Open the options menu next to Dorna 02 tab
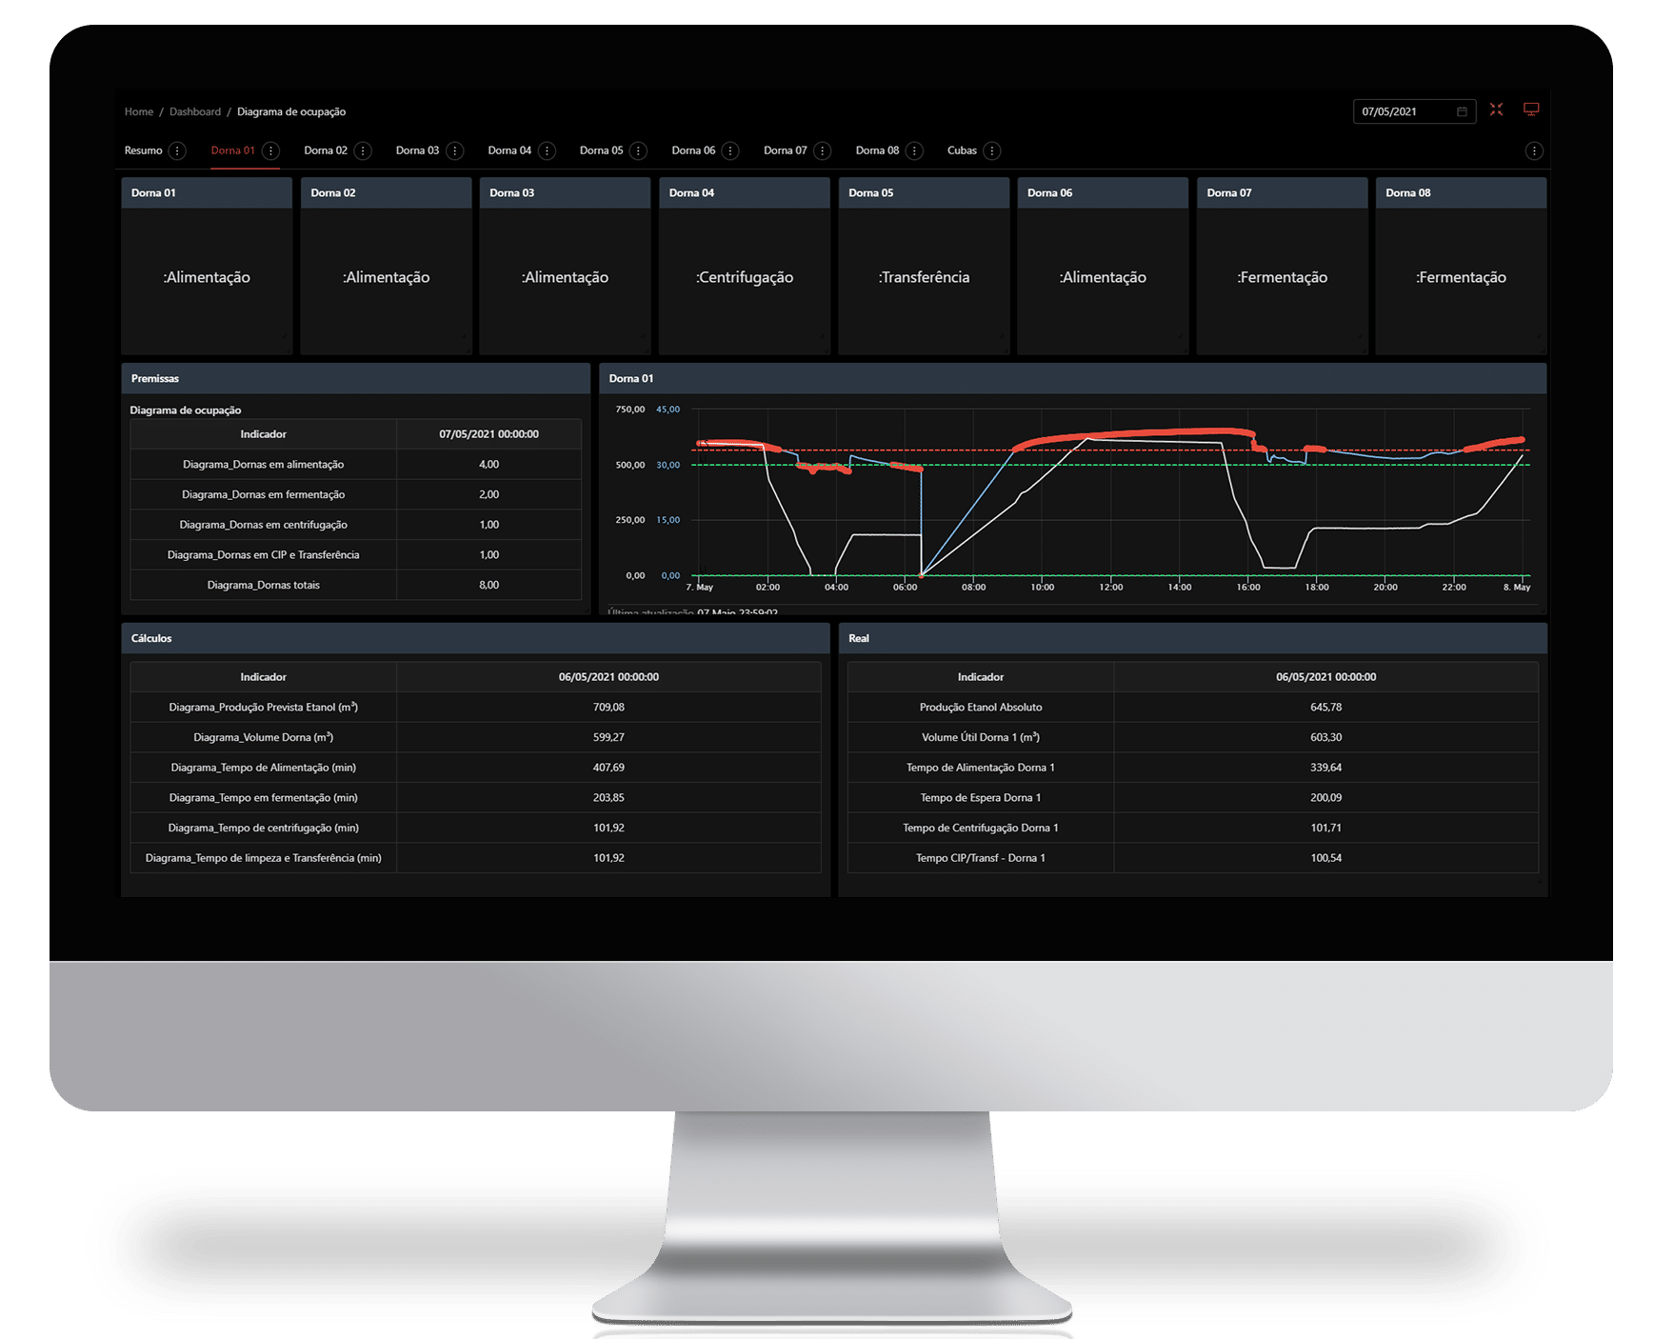 click(363, 150)
